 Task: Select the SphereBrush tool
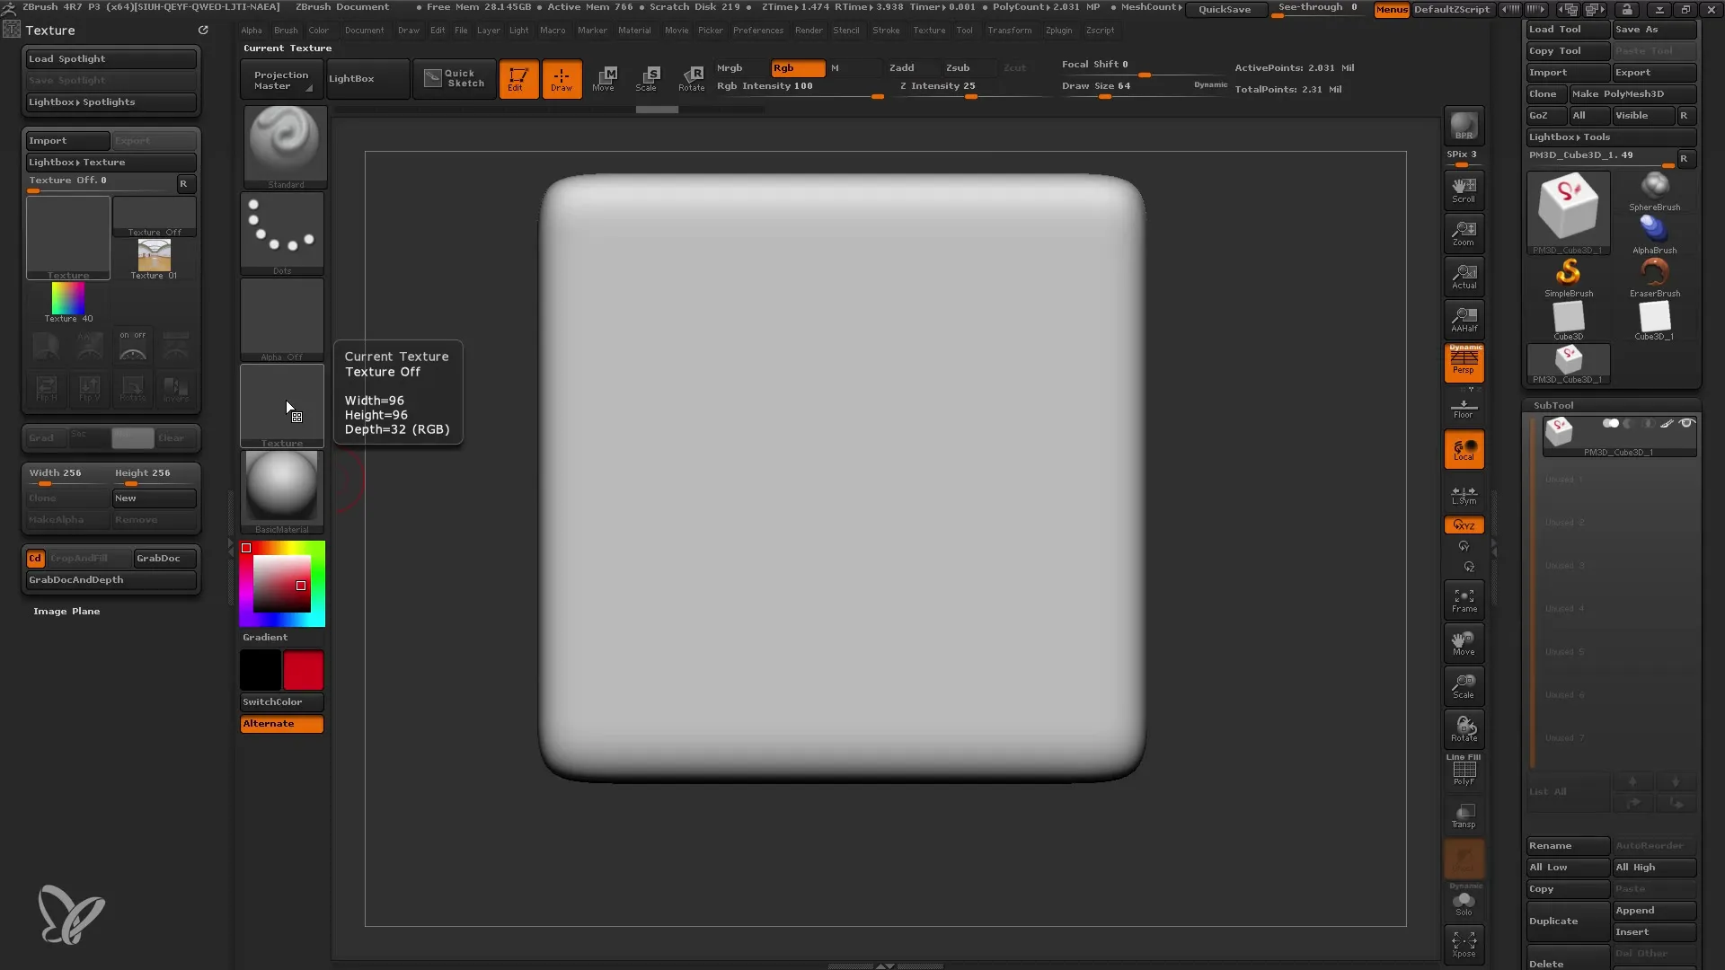point(1654,191)
